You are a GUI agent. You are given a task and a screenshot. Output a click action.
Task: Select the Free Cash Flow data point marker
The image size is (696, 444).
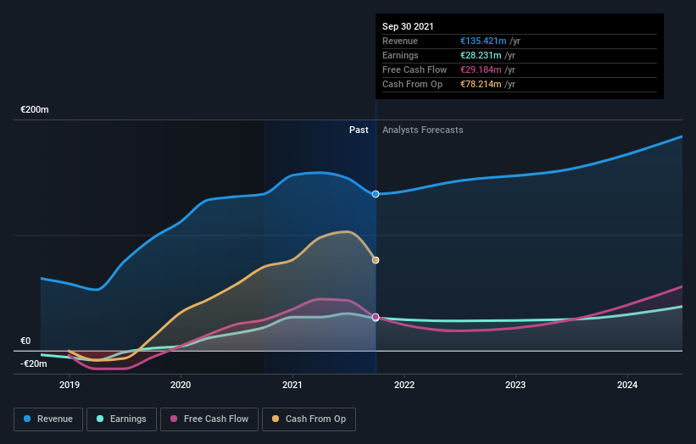pyautogui.click(x=376, y=317)
